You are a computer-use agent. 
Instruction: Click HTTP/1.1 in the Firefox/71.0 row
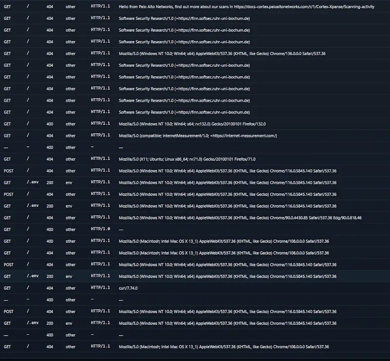(100, 159)
